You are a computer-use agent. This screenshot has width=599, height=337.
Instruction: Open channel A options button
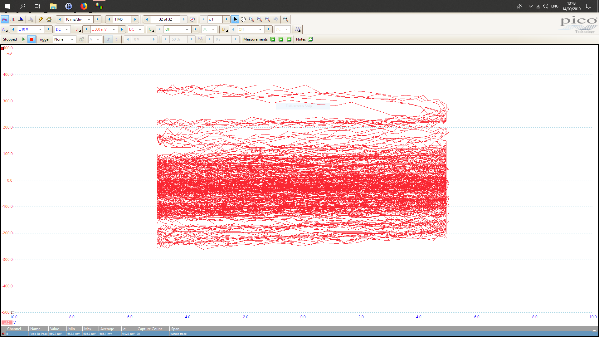click(4, 29)
